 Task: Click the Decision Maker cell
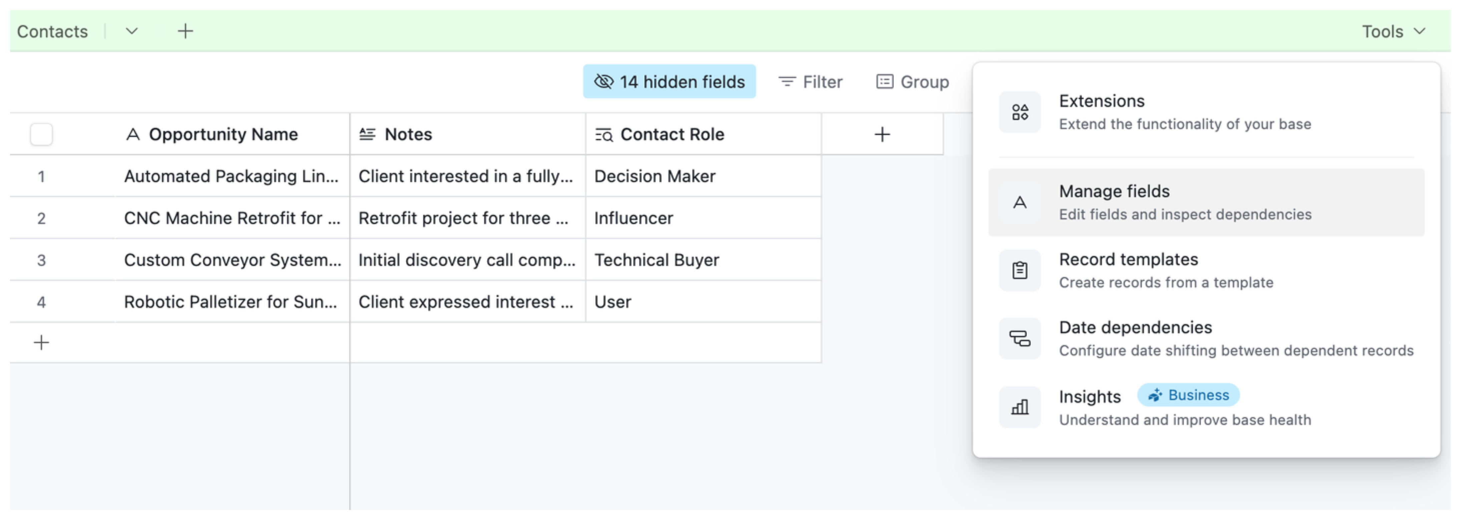[654, 176]
